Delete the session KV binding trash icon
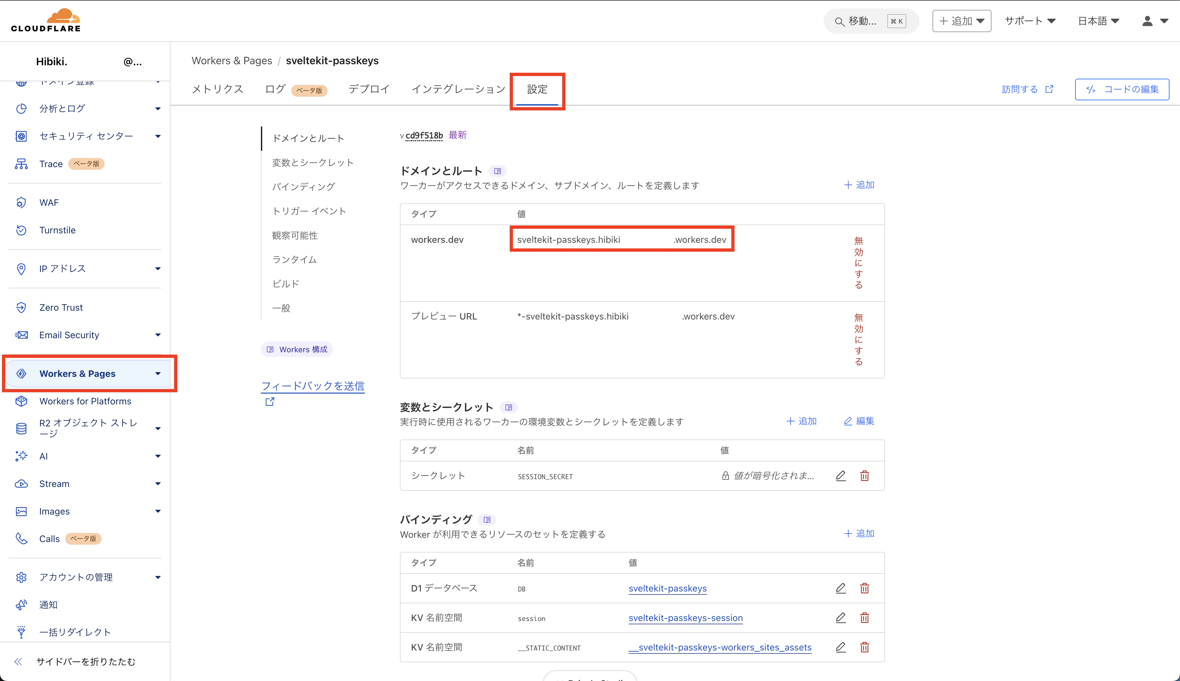1180x681 pixels. tap(864, 618)
